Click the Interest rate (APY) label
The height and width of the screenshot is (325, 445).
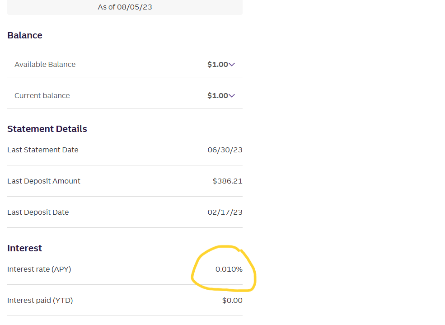(x=39, y=269)
